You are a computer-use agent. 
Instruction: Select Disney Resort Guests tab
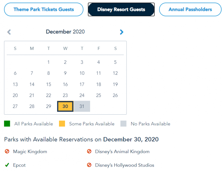click(x=121, y=9)
